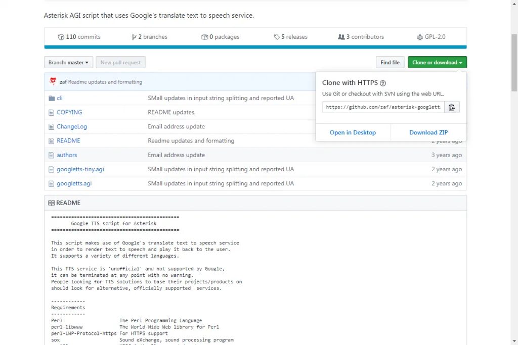Open googletts.agi row commit message

point(221,184)
